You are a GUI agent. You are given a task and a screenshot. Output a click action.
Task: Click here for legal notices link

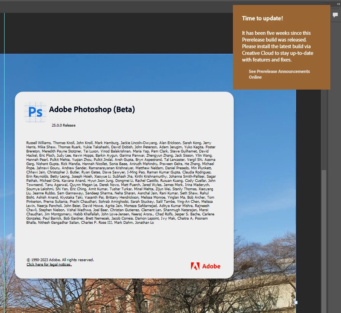(49, 265)
